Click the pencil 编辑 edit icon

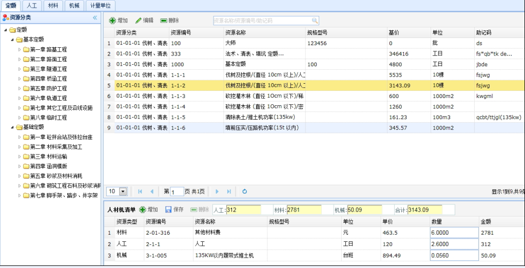coord(138,21)
